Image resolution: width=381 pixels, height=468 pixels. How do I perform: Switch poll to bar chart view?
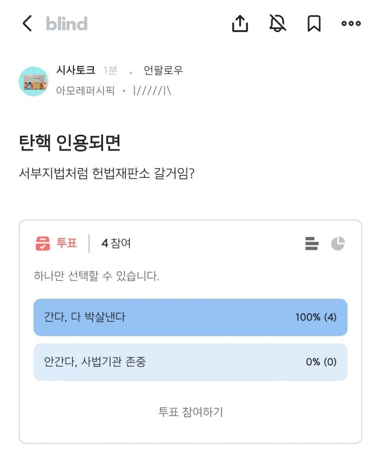click(x=312, y=243)
